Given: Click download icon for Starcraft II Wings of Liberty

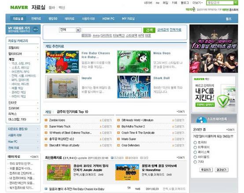Looking at the screenshot, I should point(100,146).
